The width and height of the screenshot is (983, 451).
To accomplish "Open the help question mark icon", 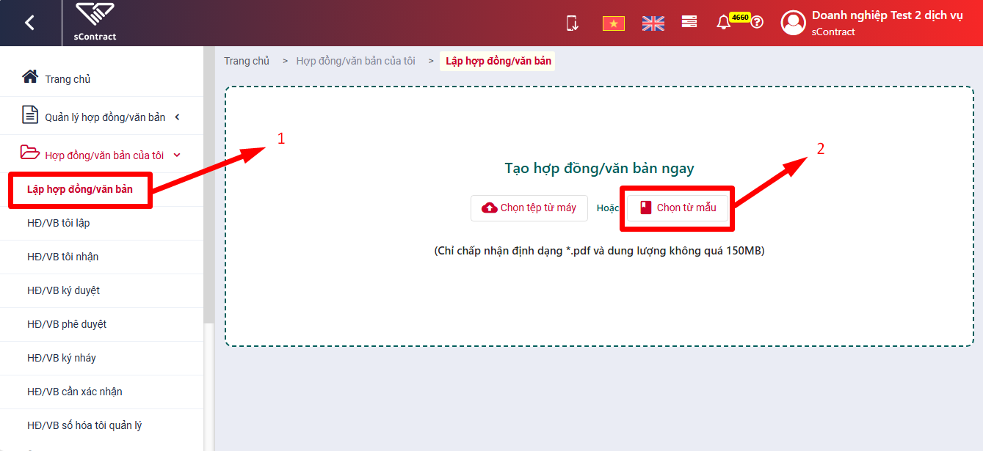I will pyautogui.click(x=758, y=22).
